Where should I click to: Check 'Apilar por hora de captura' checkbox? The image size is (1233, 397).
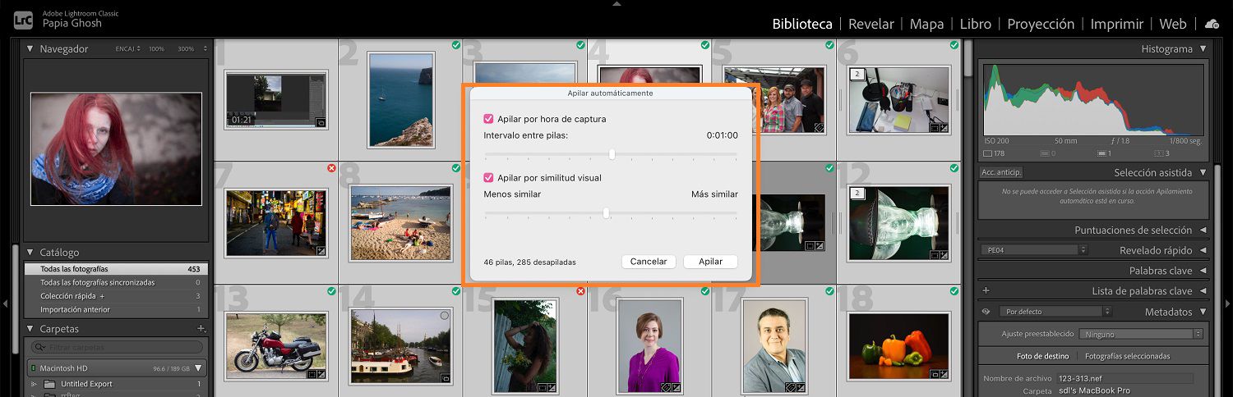click(488, 119)
